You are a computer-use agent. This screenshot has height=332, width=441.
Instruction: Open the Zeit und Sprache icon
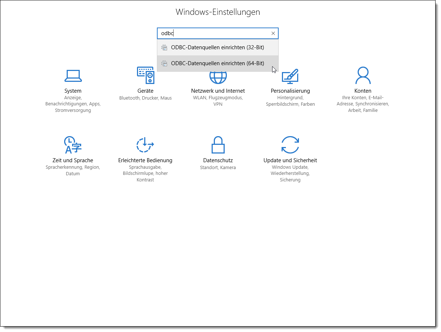pyautogui.click(x=72, y=145)
